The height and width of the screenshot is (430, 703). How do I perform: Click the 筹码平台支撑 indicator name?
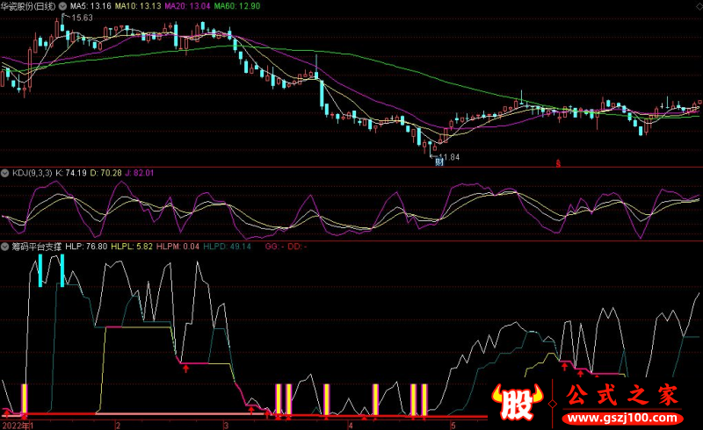tap(36, 247)
